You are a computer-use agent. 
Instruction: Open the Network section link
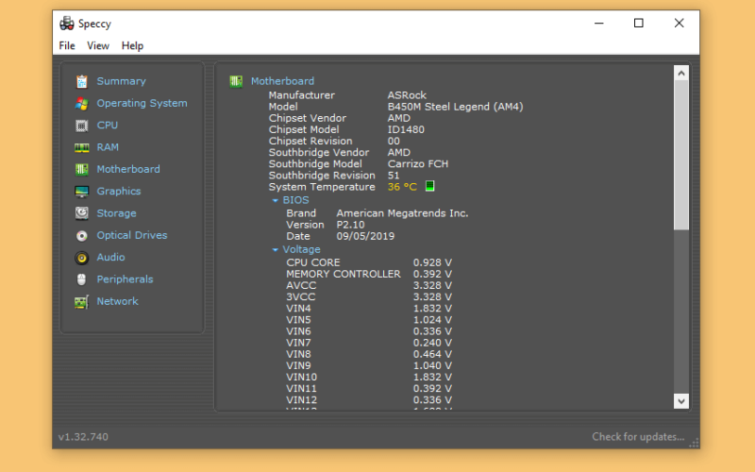[x=117, y=301]
